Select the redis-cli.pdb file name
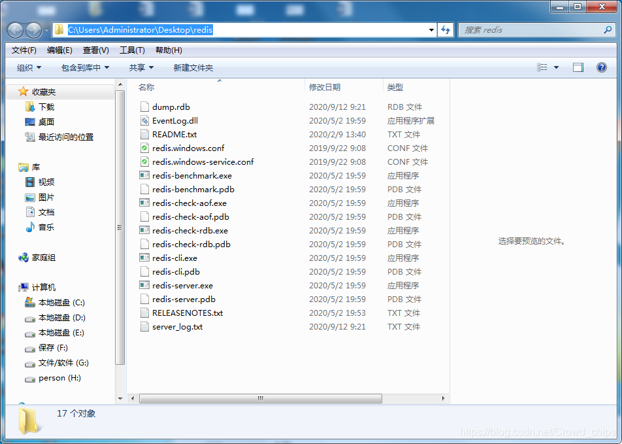622x444 pixels. tap(176, 271)
